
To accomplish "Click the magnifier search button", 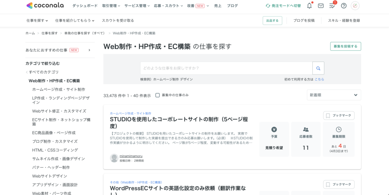I will pos(318,68).
